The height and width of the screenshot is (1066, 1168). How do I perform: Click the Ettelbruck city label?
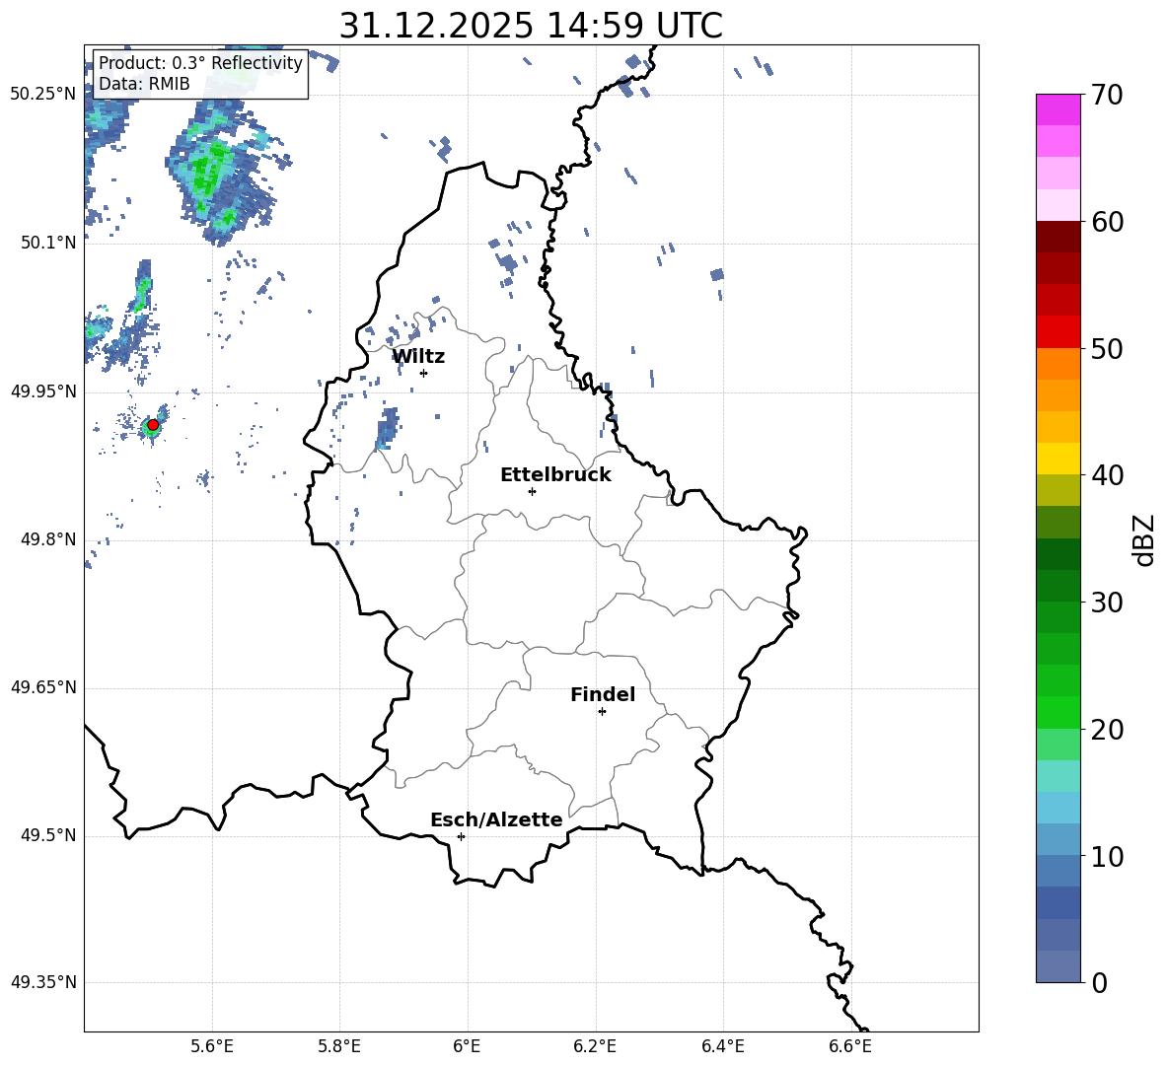555,475
